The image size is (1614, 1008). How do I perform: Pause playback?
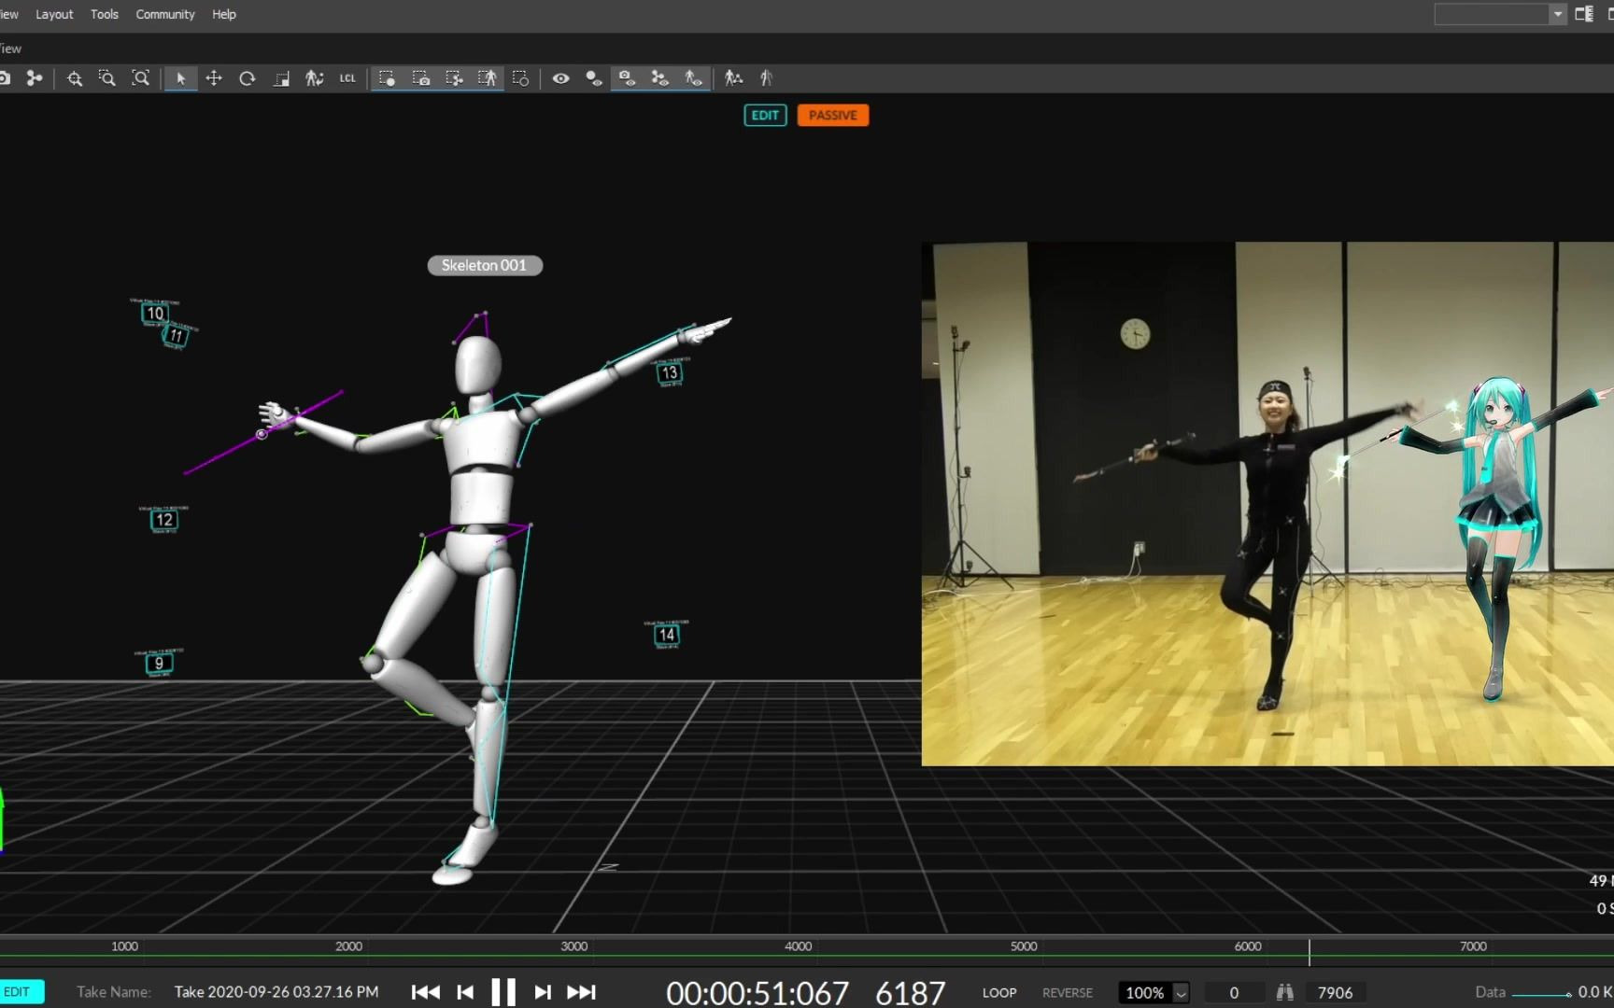(503, 992)
